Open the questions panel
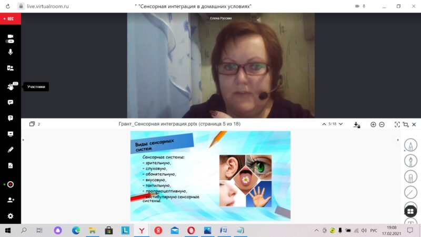This screenshot has width=421, height=237. pyautogui.click(x=10, y=118)
